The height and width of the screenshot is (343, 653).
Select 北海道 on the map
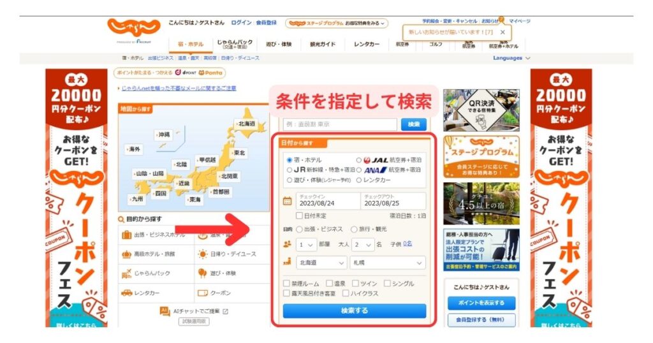pyautogui.click(x=247, y=124)
